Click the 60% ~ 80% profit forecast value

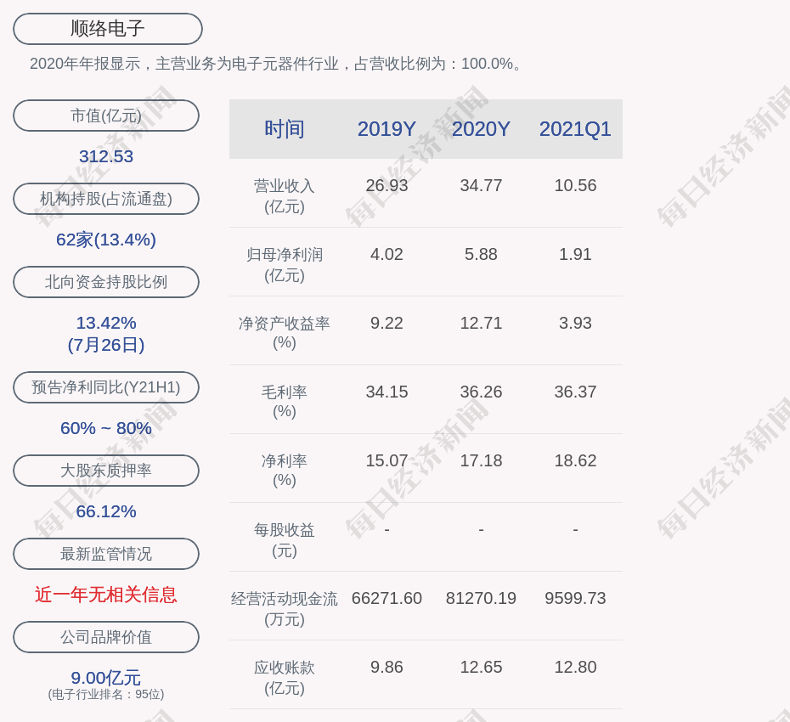coord(106,428)
